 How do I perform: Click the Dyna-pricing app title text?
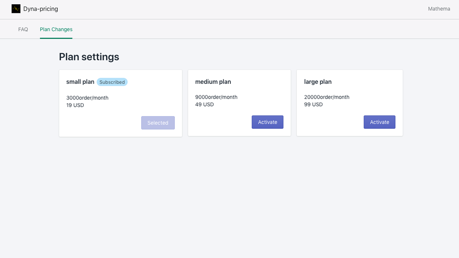tap(41, 9)
